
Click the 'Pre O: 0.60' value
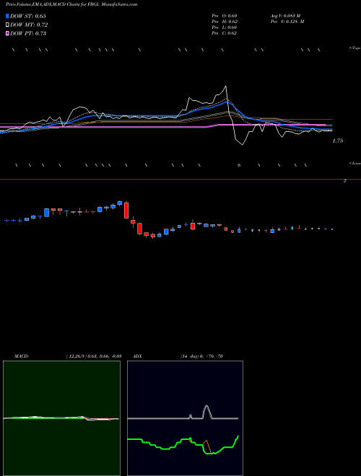pyautogui.click(x=225, y=16)
